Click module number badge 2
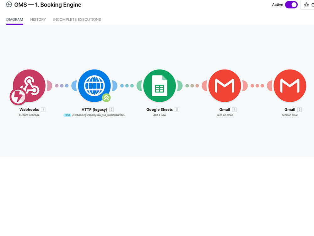 pyautogui.click(x=111, y=110)
